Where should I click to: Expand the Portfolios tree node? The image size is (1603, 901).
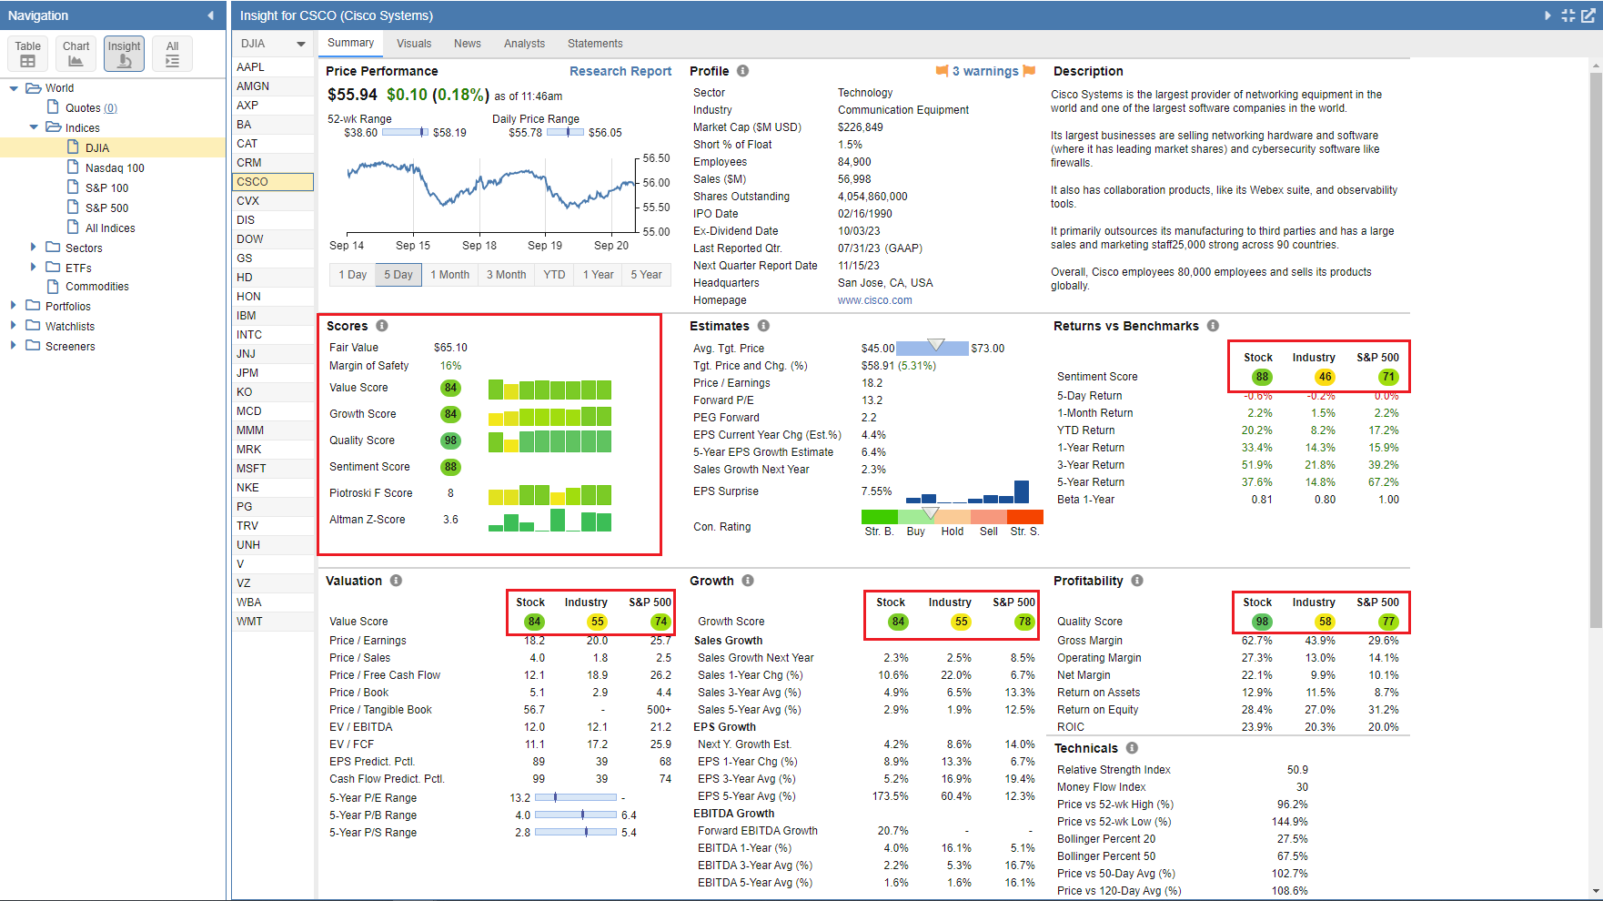point(14,306)
